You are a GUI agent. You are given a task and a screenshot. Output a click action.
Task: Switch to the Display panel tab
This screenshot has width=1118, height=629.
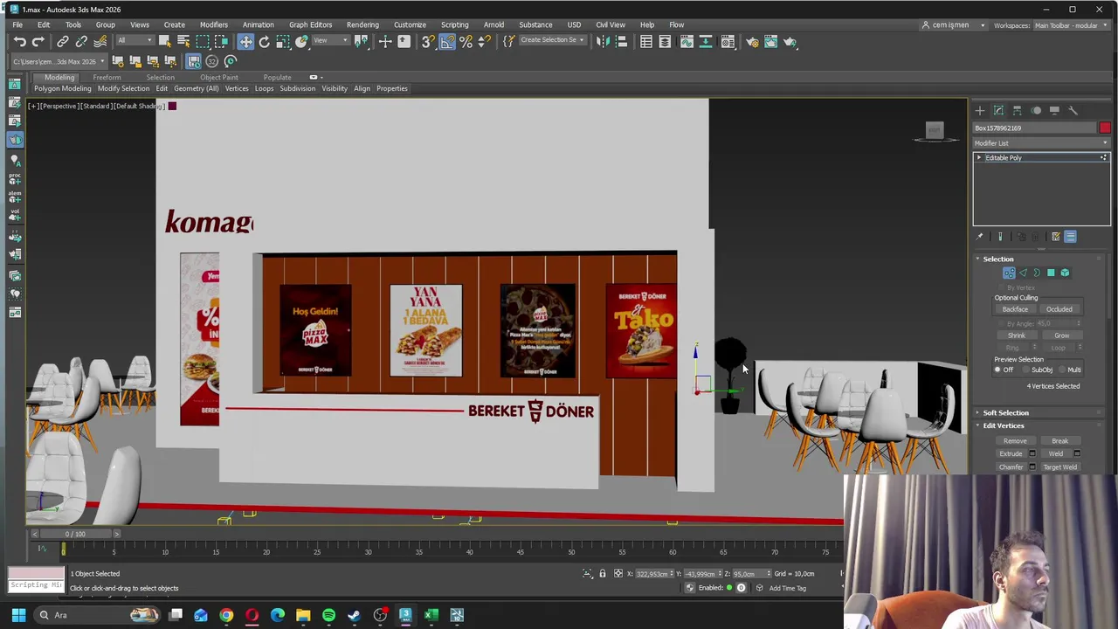click(x=1054, y=110)
